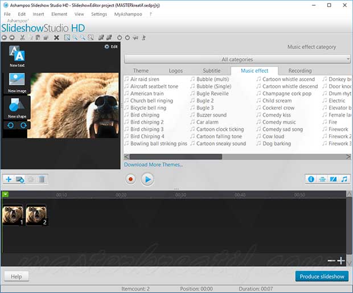This screenshot has height=293, width=353.
Task: Click the Help button
Action: tap(17, 277)
